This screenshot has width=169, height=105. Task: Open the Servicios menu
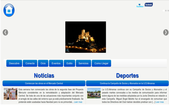(x=83, y=63)
